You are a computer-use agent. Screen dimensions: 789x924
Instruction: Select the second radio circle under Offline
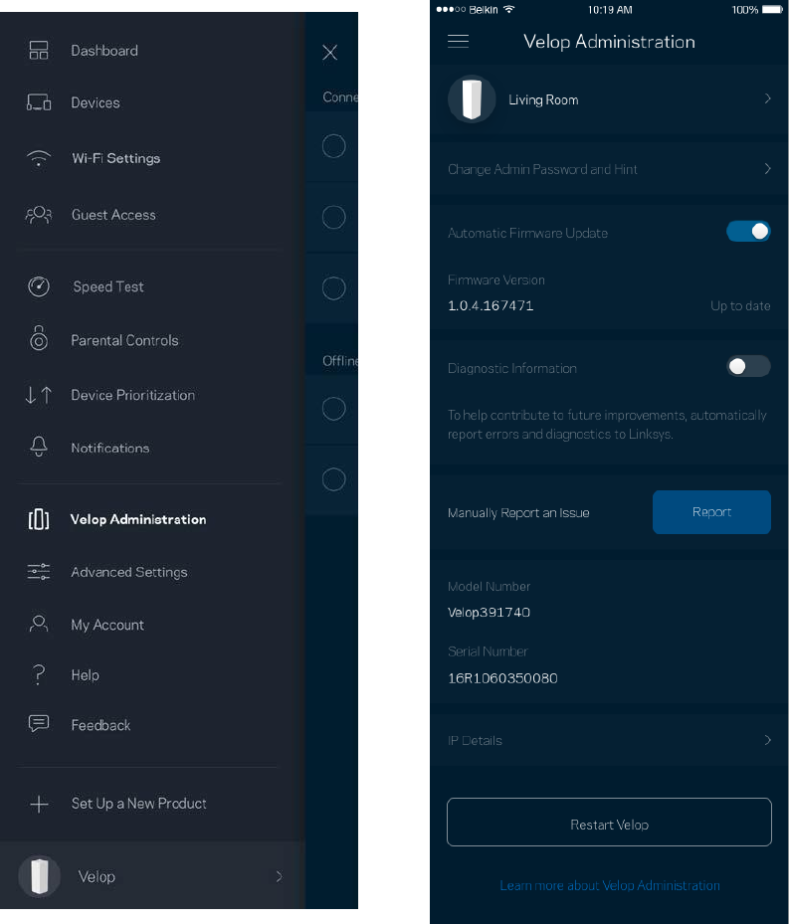333,479
